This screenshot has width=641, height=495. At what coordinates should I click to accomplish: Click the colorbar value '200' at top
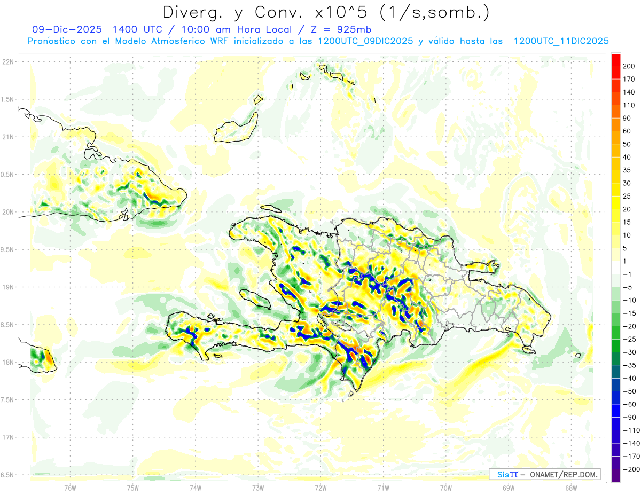tap(629, 66)
